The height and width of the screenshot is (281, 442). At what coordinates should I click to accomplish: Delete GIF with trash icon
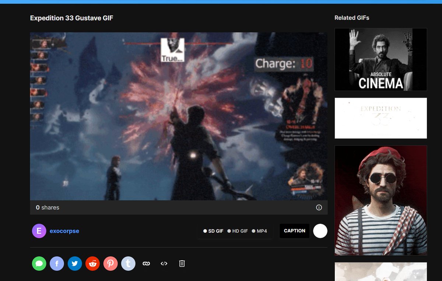[x=182, y=263]
